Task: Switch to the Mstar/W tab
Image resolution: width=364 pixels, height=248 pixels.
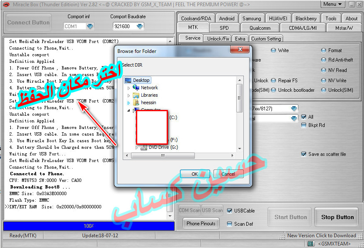Action: pos(344,28)
